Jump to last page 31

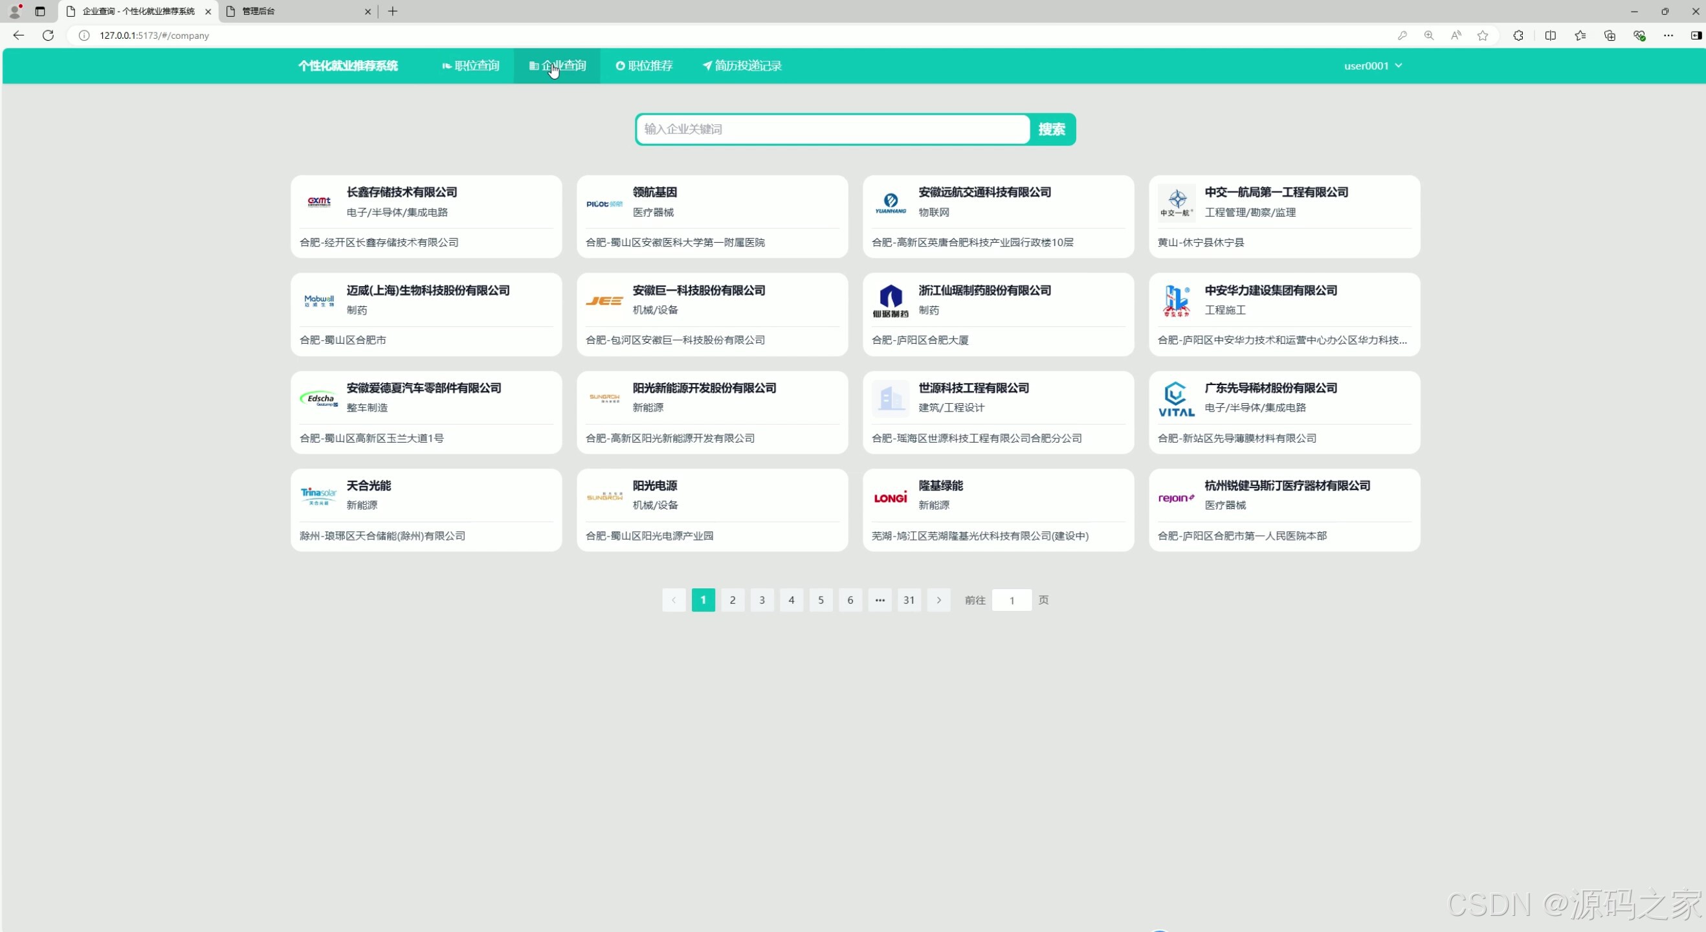(x=909, y=600)
